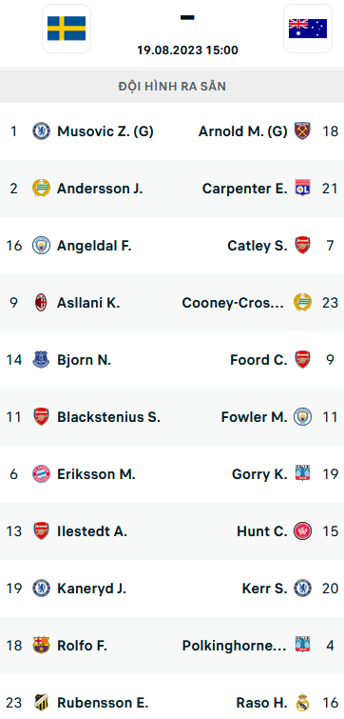This screenshot has height=719, width=344.
Task: Click Western Sydney badge beside Hunt C.
Action: click(302, 531)
